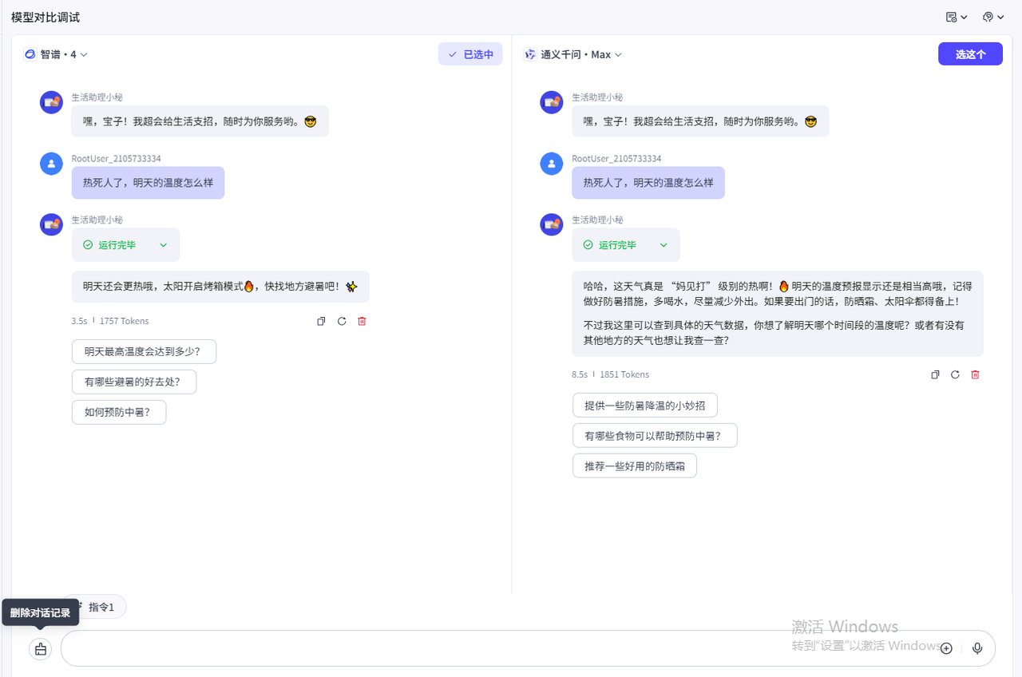Click the microphone voice input icon
This screenshot has height=677, width=1022.
(977, 648)
